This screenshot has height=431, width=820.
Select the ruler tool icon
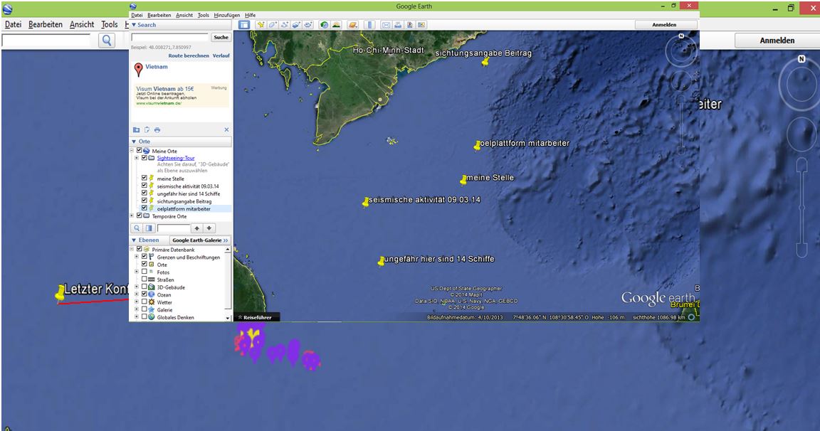(x=369, y=25)
